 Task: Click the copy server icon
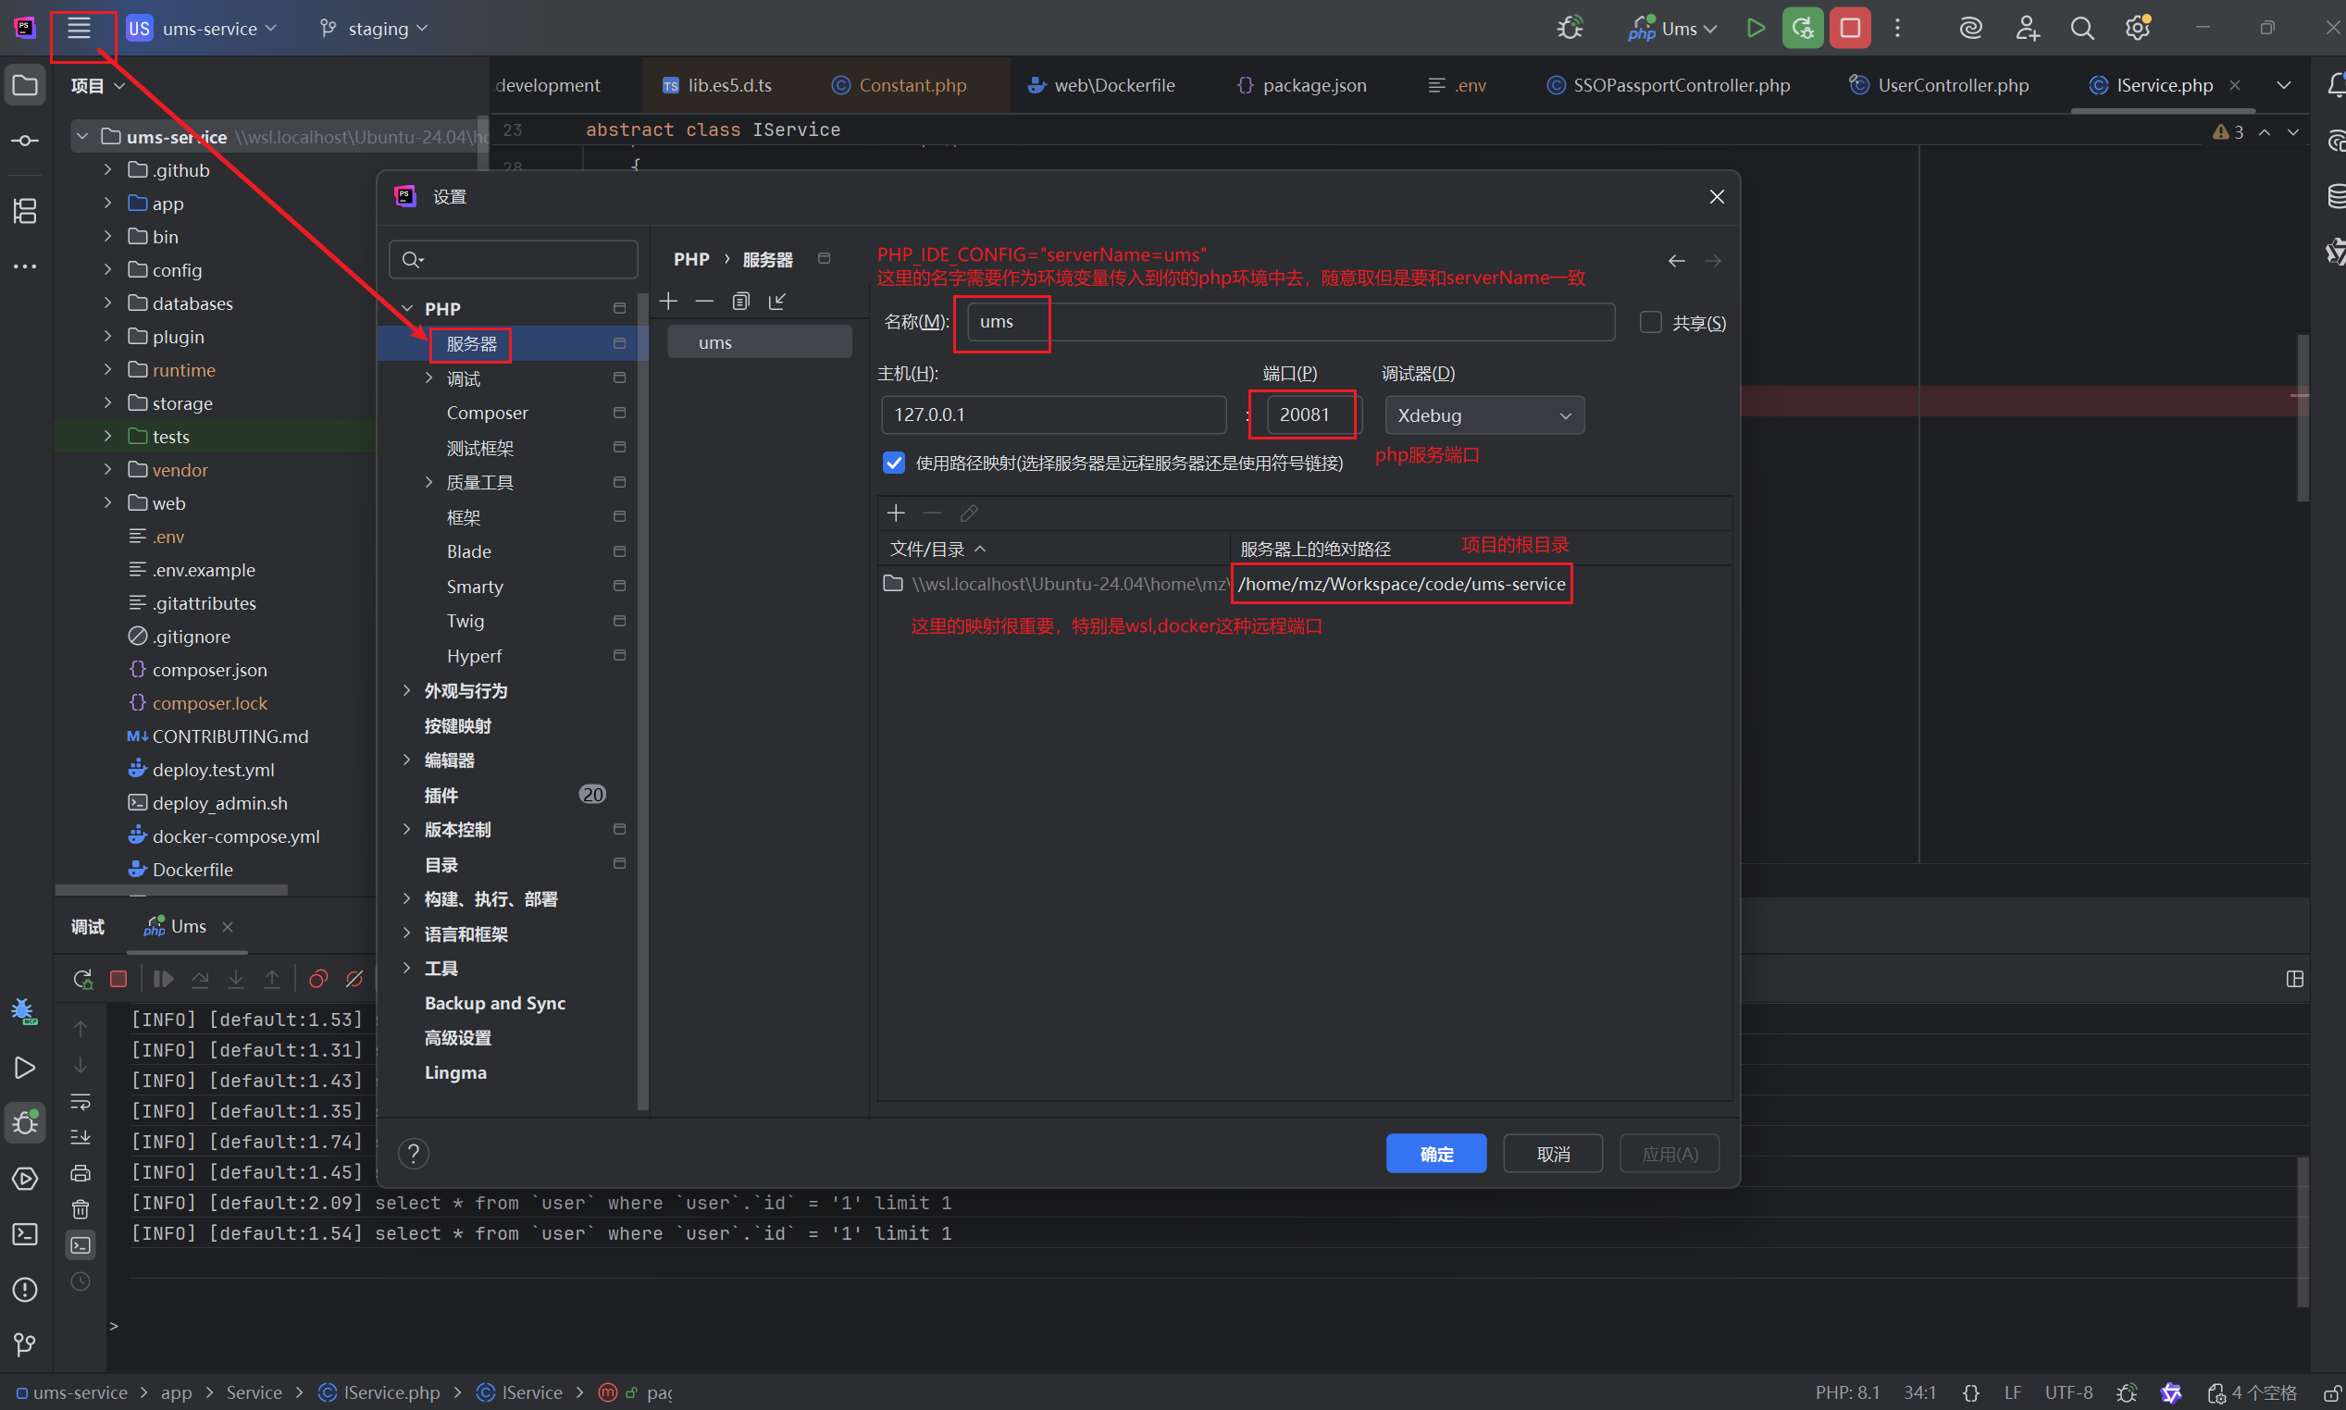pos(741,302)
